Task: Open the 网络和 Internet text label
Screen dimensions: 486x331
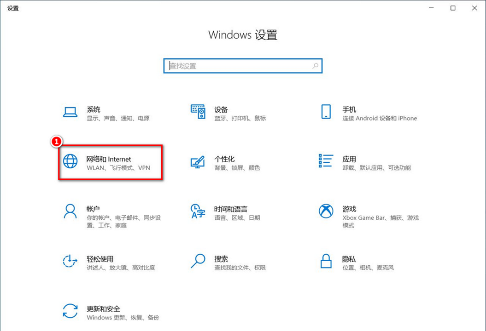Action: (x=109, y=159)
